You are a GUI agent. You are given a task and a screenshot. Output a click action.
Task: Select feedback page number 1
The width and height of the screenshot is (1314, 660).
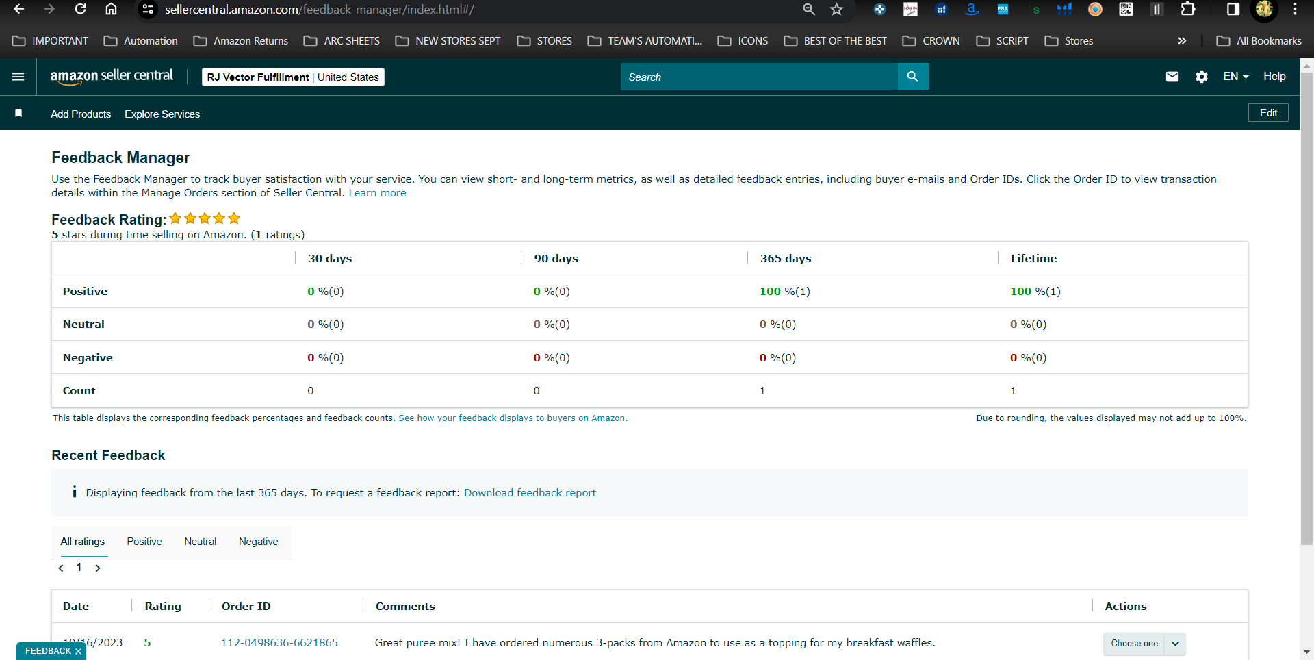click(x=79, y=567)
